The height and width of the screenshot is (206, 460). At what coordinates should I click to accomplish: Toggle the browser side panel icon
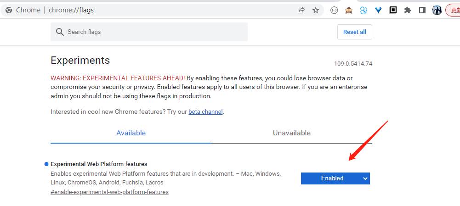tap(422, 10)
